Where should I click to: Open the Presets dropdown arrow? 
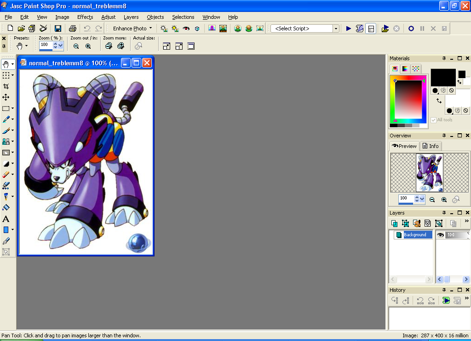click(26, 46)
